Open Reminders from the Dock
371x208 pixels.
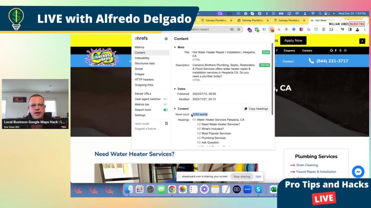coord(193,190)
